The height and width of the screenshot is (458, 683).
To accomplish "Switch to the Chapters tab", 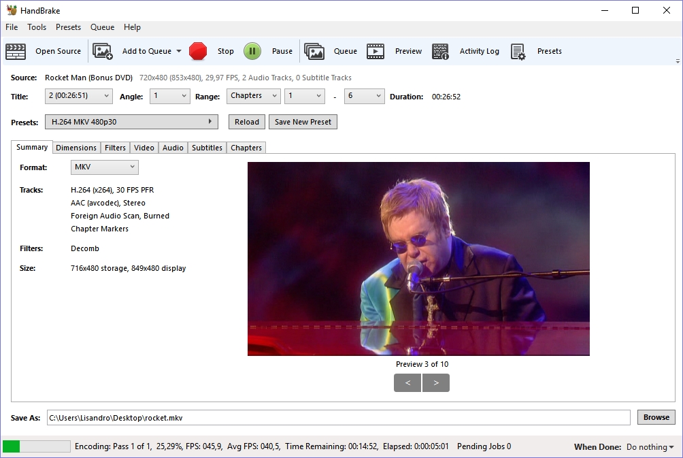I will [246, 148].
